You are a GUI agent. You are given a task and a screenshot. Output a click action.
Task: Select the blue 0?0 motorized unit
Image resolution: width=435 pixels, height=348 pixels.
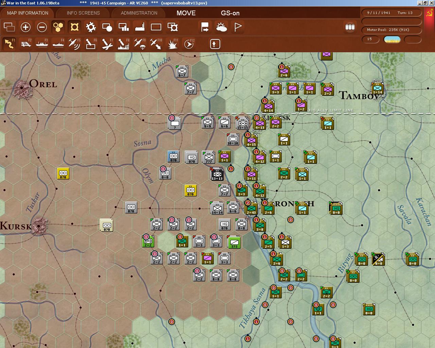(x=173, y=156)
